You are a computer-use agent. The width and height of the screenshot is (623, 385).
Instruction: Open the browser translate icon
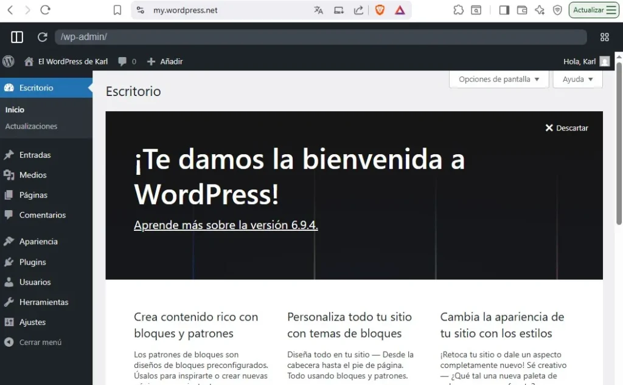click(318, 10)
